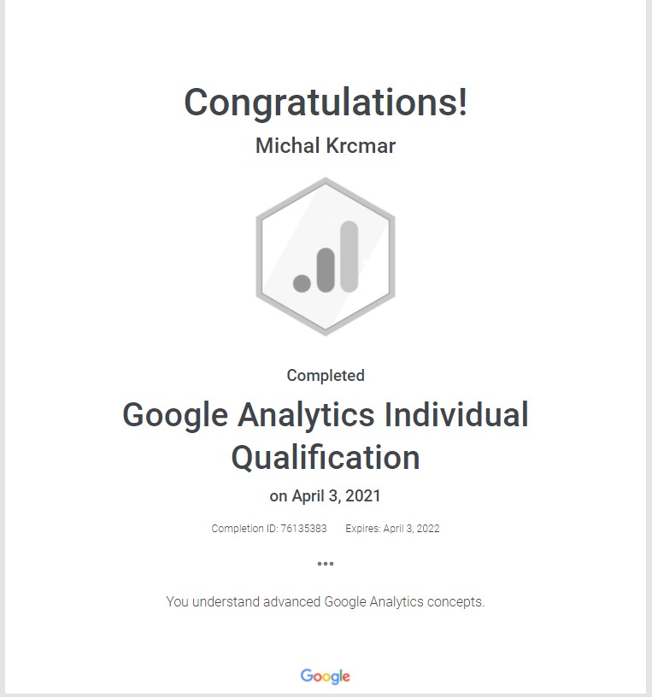
Task: Select the recipient name Michal Krcmar
Action: pos(326,146)
